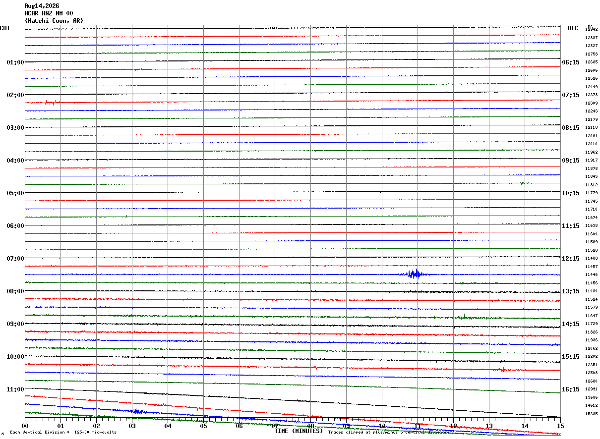600x439 pixels.
Task: Click the red wiggle at 02:00 row start
Action: [x=50, y=103]
